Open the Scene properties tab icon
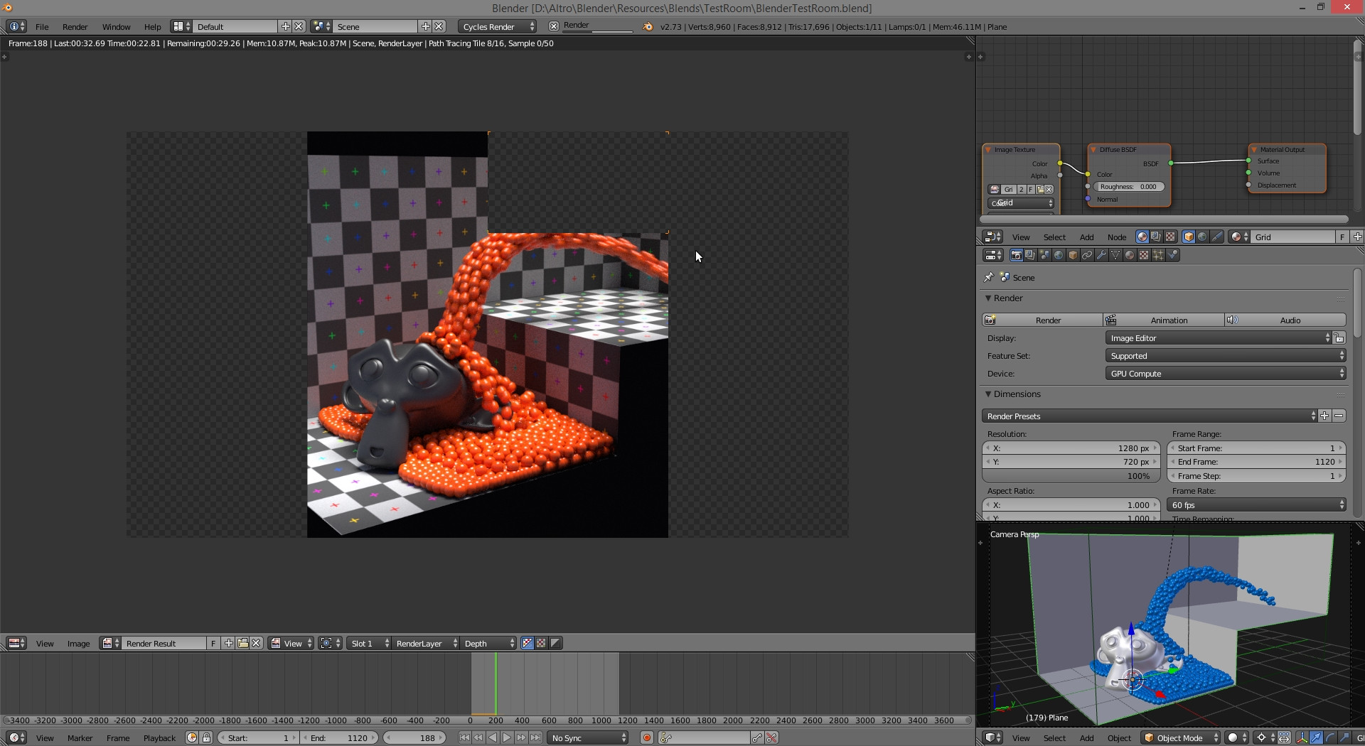The width and height of the screenshot is (1365, 746). click(1045, 256)
